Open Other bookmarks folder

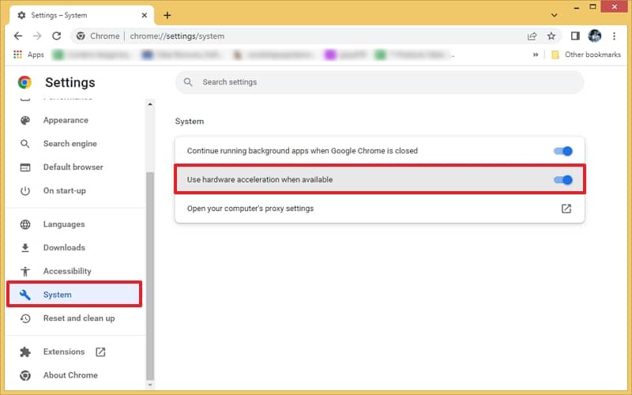click(584, 55)
